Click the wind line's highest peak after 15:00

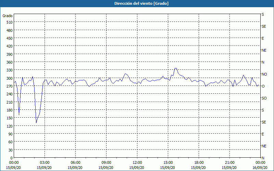tap(176, 68)
